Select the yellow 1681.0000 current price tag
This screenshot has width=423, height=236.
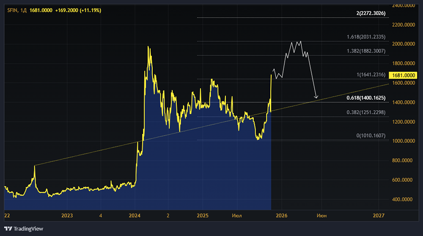click(x=403, y=75)
